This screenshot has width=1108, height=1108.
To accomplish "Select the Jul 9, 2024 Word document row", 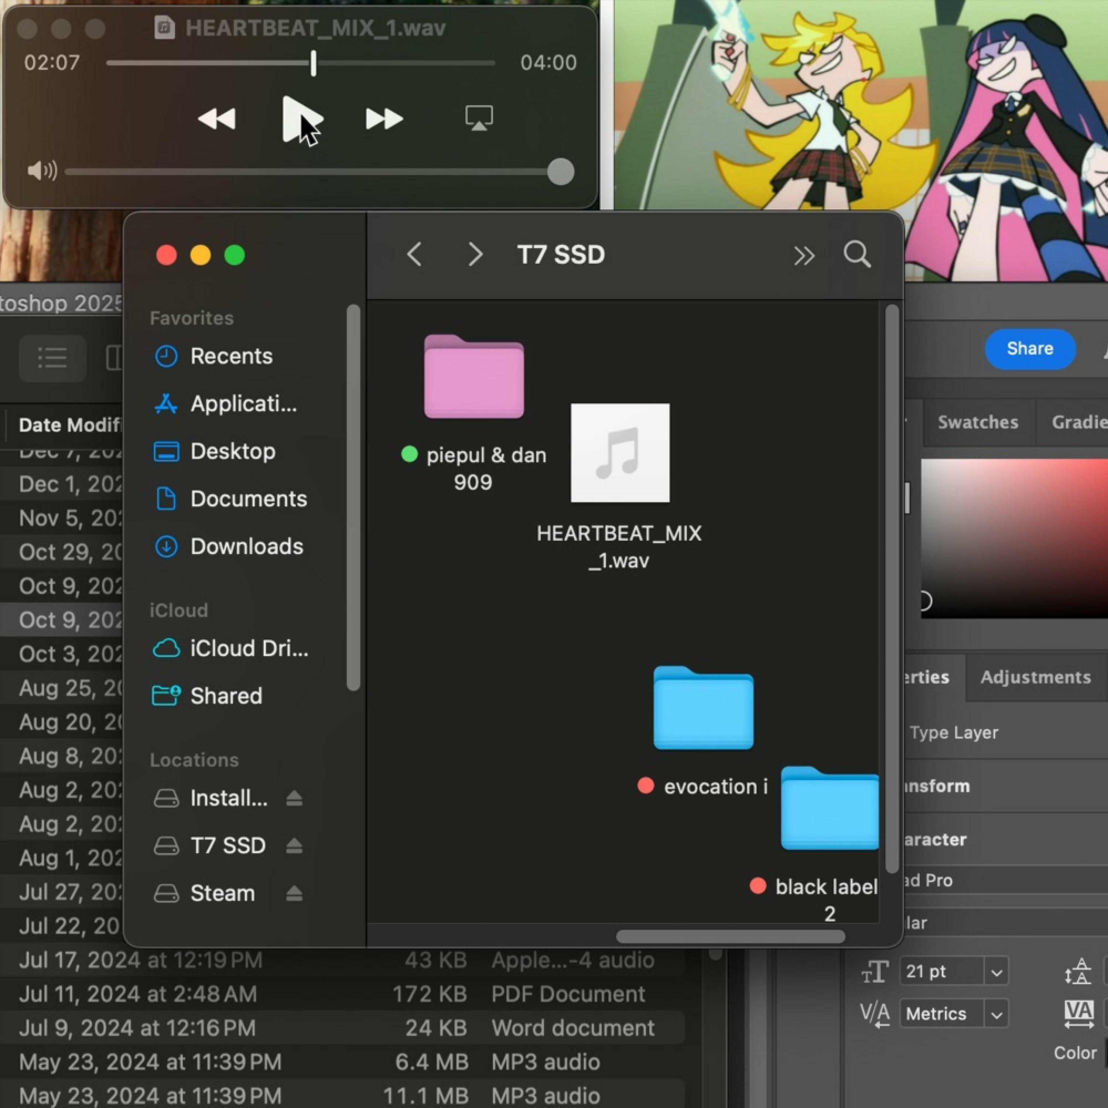I will pos(342,1028).
